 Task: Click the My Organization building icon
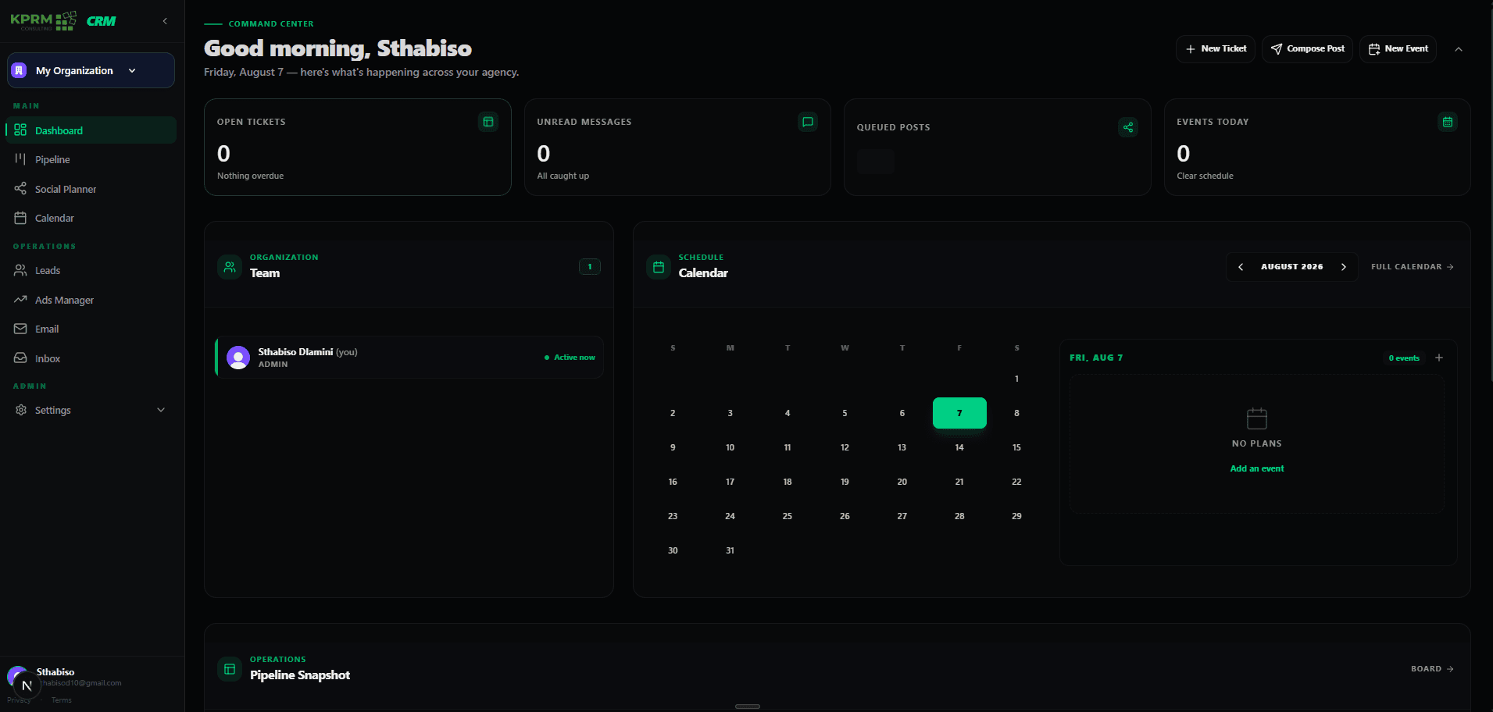click(20, 70)
